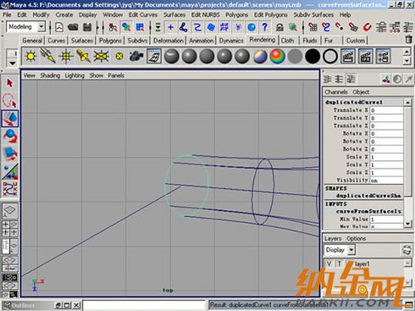Switch to the Curves shelf tab
Screen dimensions: 415x311
57,41
